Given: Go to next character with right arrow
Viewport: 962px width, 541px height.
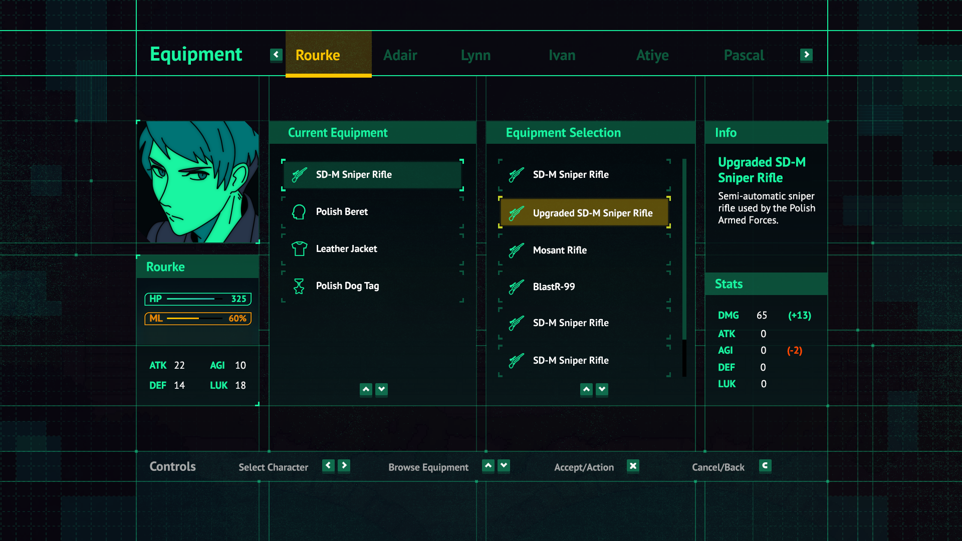Looking at the screenshot, I should click(806, 55).
